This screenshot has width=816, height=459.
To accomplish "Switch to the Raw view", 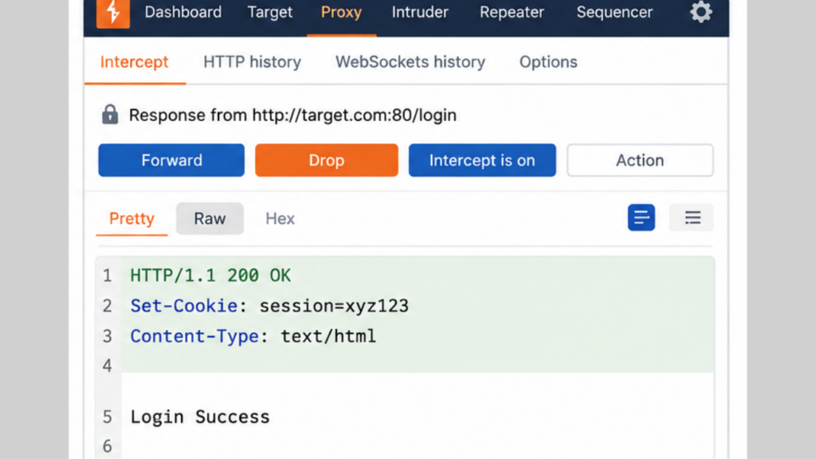I will pyautogui.click(x=210, y=218).
